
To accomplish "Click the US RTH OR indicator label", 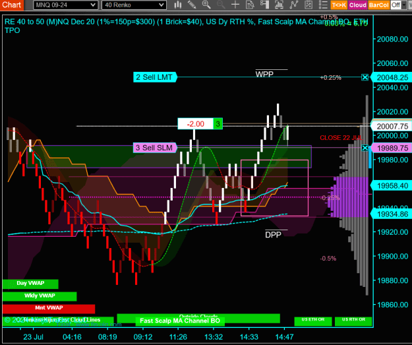I will (x=353, y=321).
